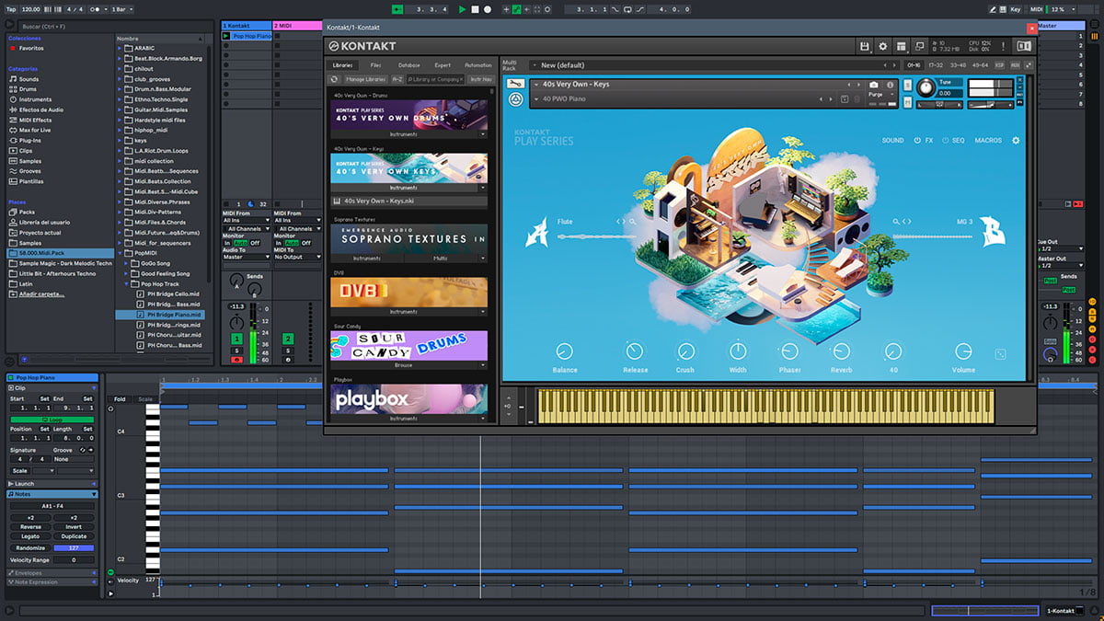Click the Kontakt minimized view toggle icon
This screenshot has height=621, width=1104.
[x=1024, y=46]
